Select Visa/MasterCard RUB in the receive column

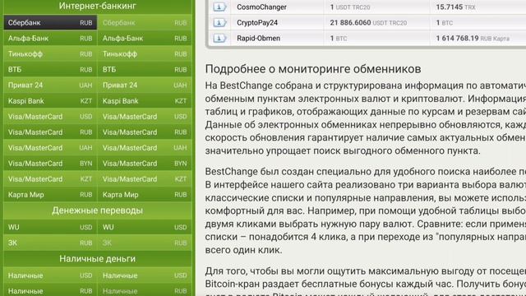click(x=145, y=132)
